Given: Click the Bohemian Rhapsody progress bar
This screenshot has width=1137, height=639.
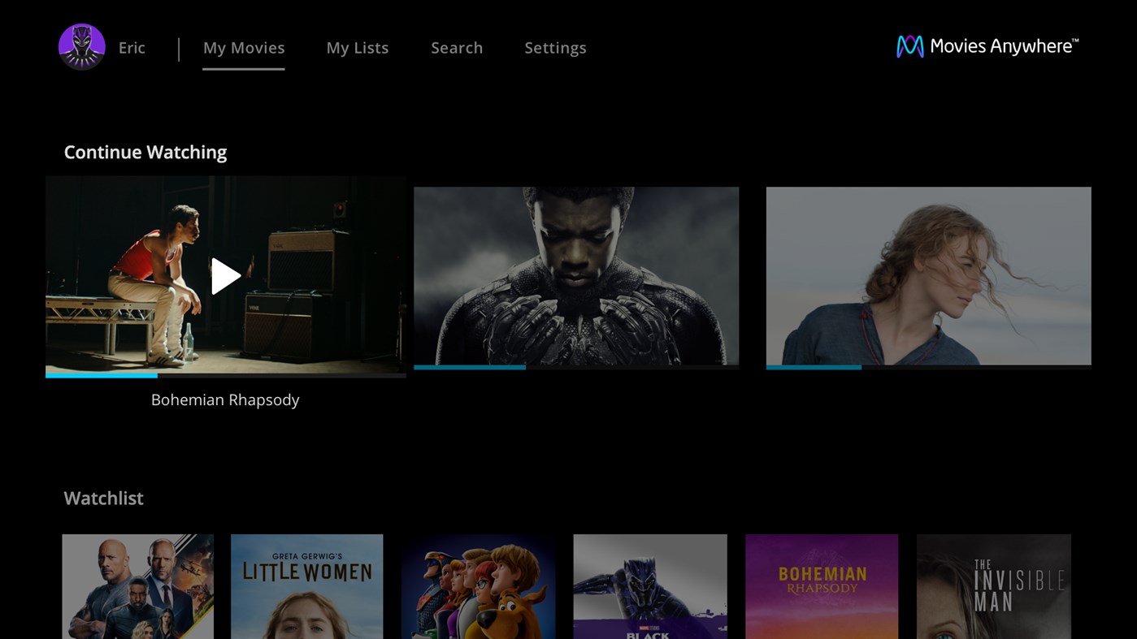Looking at the screenshot, I should point(226,376).
